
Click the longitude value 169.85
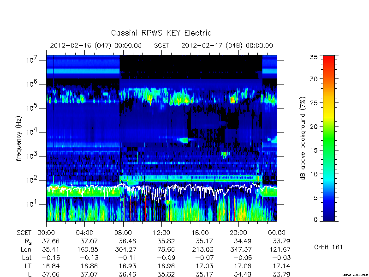point(87,249)
